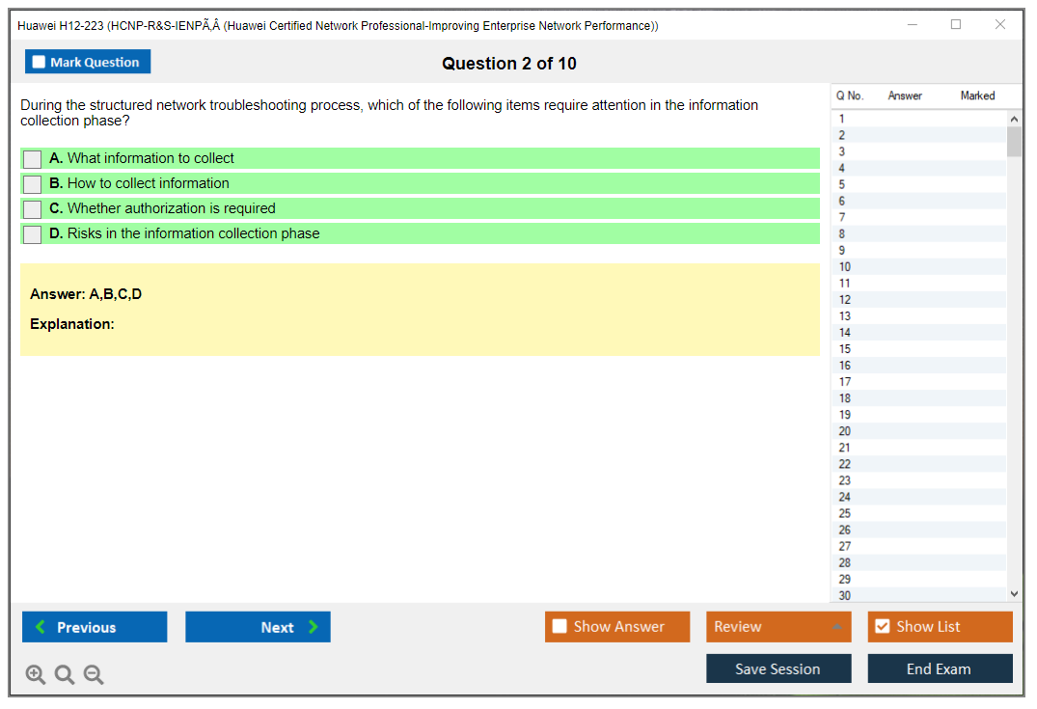The image size is (1037, 709).
Task: Tick the checkbox for option C
Action: click(x=33, y=209)
